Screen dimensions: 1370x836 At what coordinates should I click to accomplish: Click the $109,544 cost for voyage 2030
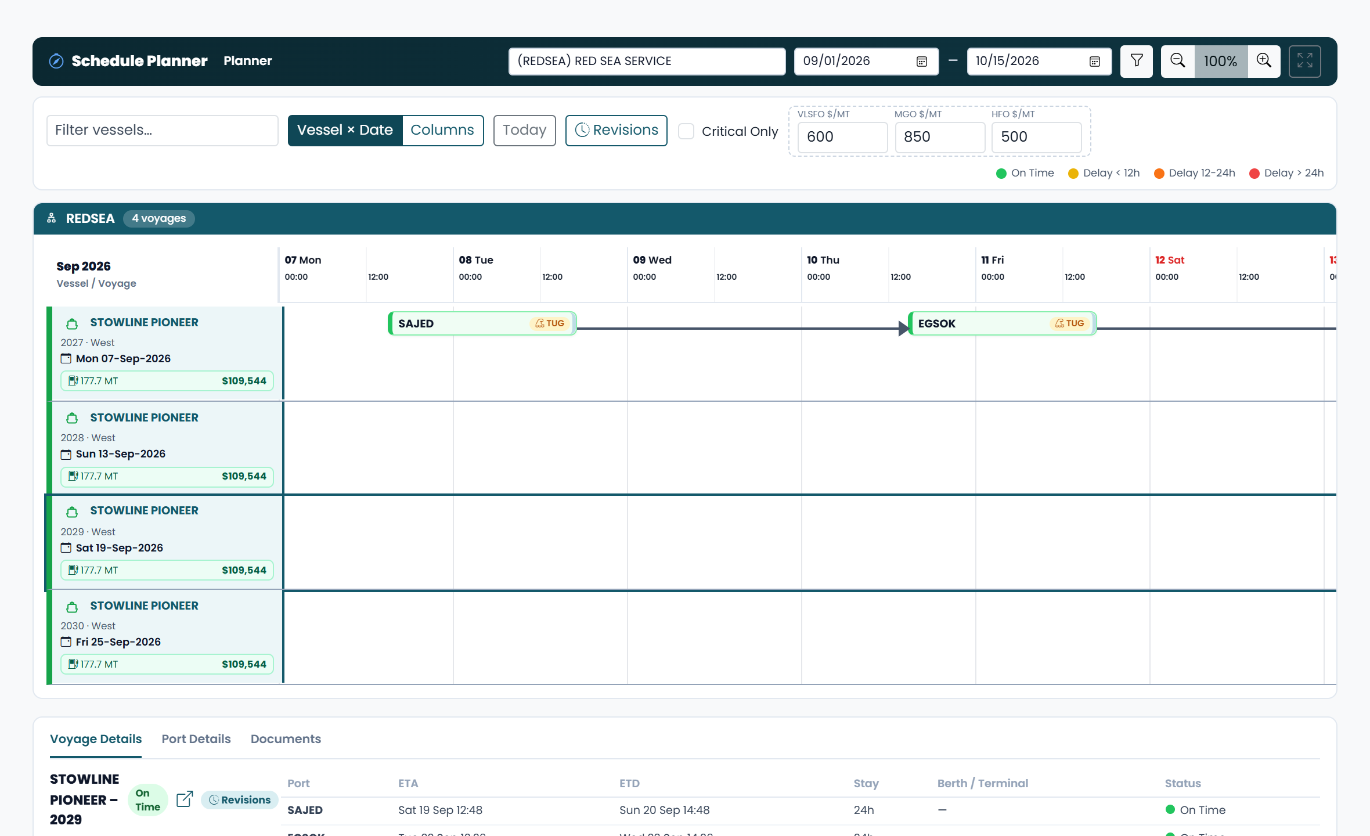click(x=244, y=664)
